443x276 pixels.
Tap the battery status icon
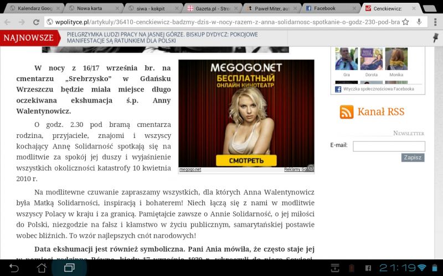click(x=435, y=268)
